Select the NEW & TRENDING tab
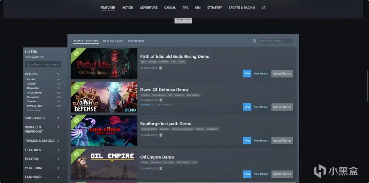 point(86,41)
